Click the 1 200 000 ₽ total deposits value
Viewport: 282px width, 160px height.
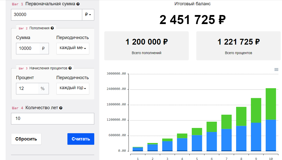(x=147, y=42)
